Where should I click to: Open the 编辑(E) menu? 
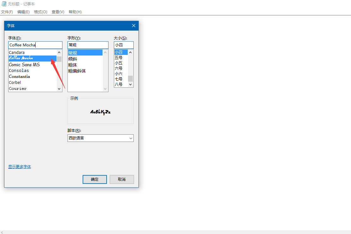[24, 12]
